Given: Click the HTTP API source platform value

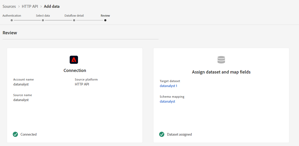Looking at the screenshot, I should [x=82, y=84].
